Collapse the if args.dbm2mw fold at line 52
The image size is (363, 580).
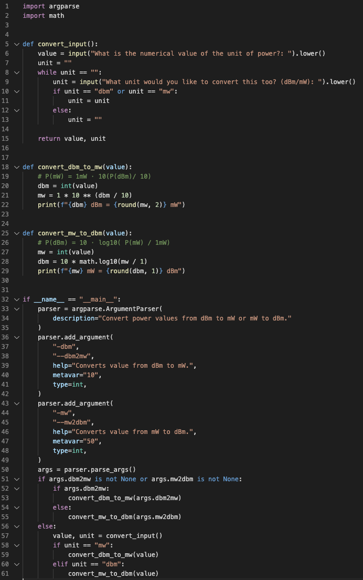(17, 489)
